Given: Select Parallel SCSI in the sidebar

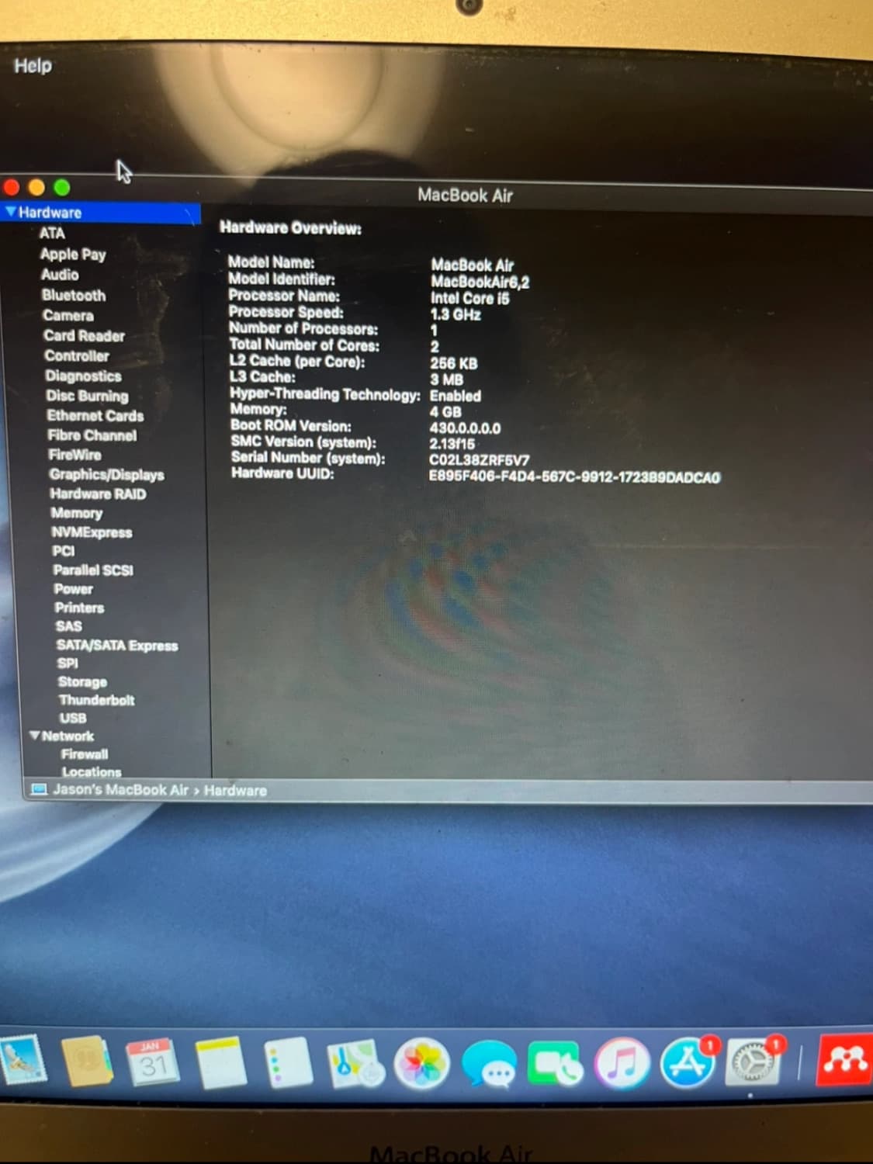Looking at the screenshot, I should tap(93, 570).
